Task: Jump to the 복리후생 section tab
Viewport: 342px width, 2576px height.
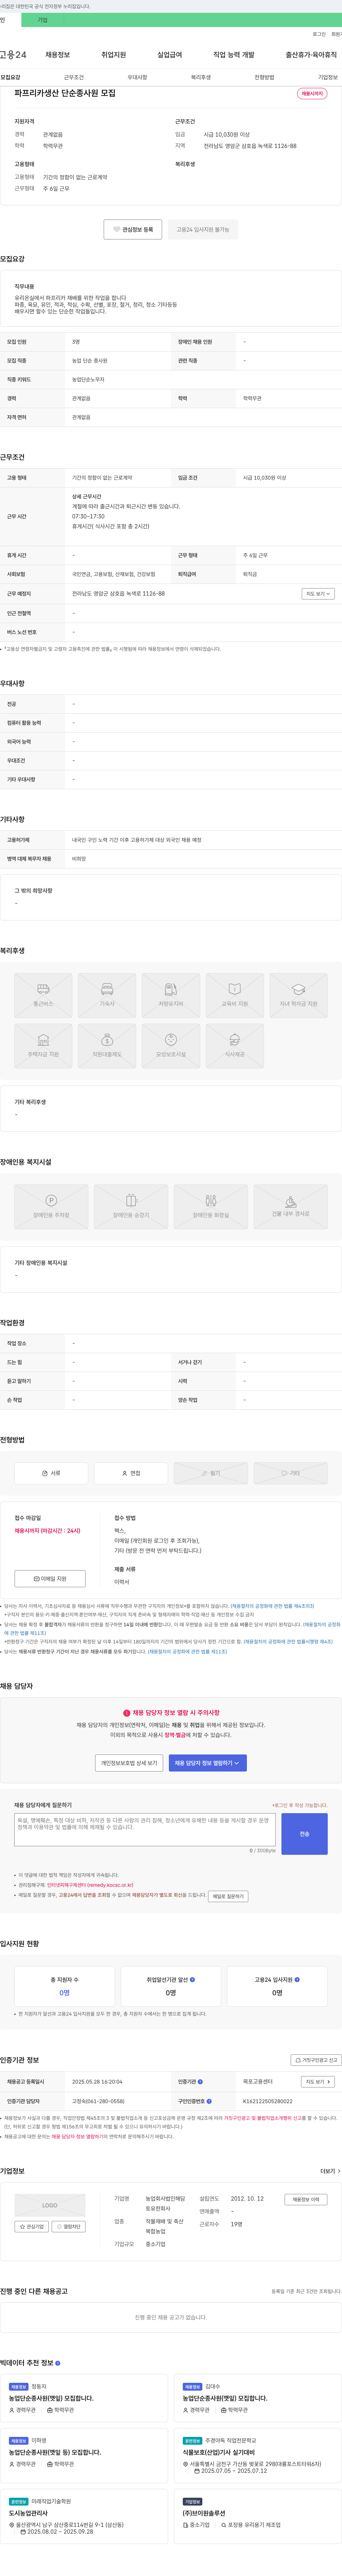Action: (x=201, y=77)
